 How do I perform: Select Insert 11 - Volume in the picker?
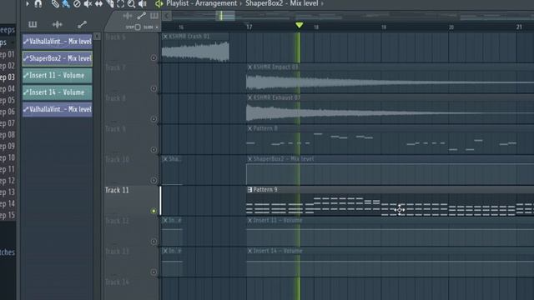pyautogui.click(x=58, y=75)
